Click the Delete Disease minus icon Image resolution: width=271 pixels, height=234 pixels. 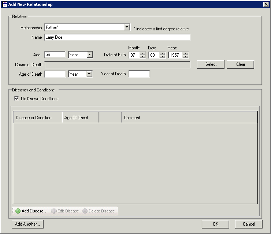click(x=85, y=211)
